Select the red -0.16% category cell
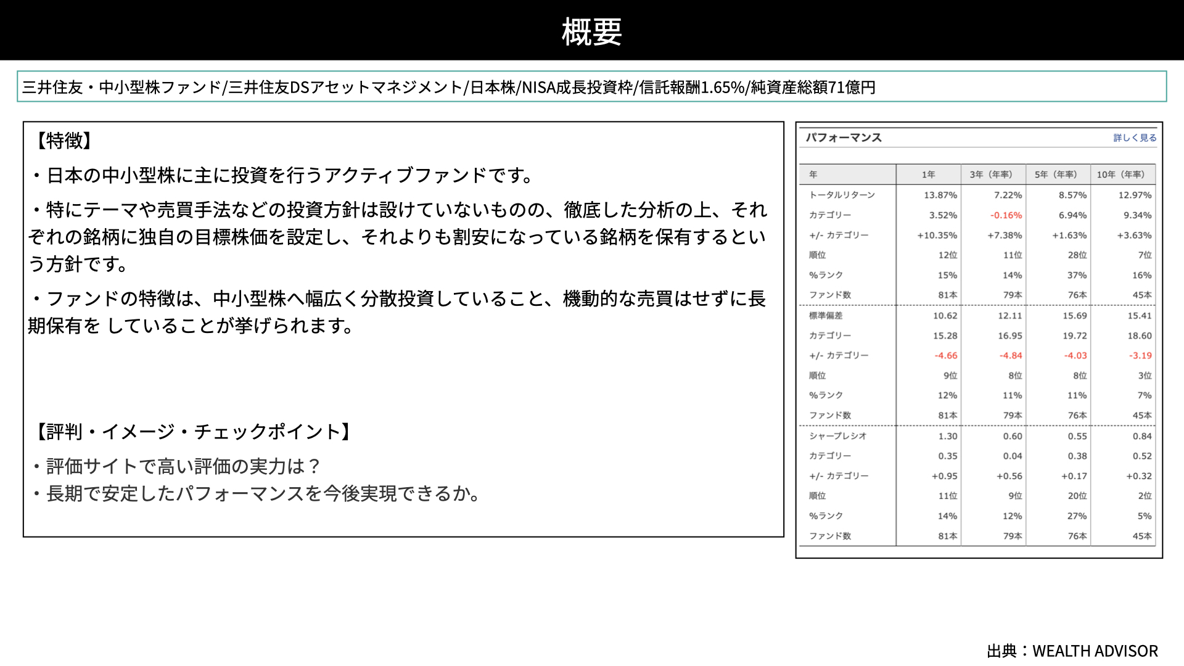Screen dimensions: 1184x666 [1006, 215]
